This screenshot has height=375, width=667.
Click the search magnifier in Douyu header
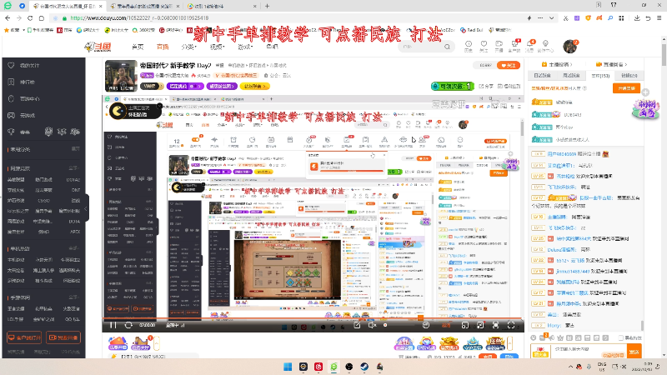(447, 47)
